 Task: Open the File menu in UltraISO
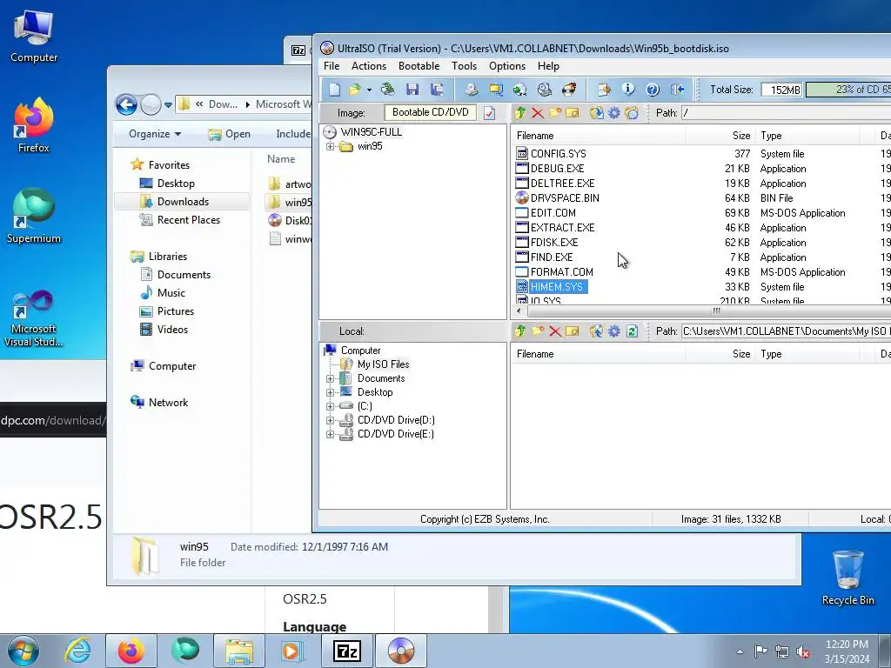[x=332, y=66]
